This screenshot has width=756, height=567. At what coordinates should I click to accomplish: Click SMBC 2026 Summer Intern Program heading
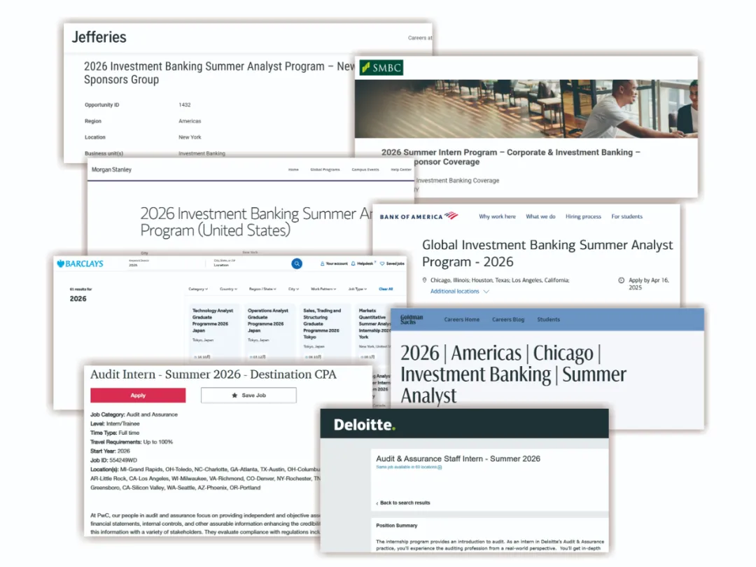click(x=511, y=157)
